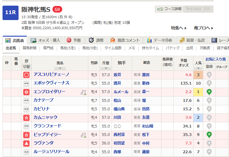229x157 pixels.
Task: Change the star mark for ビップデイジー
Action: point(26,135)
